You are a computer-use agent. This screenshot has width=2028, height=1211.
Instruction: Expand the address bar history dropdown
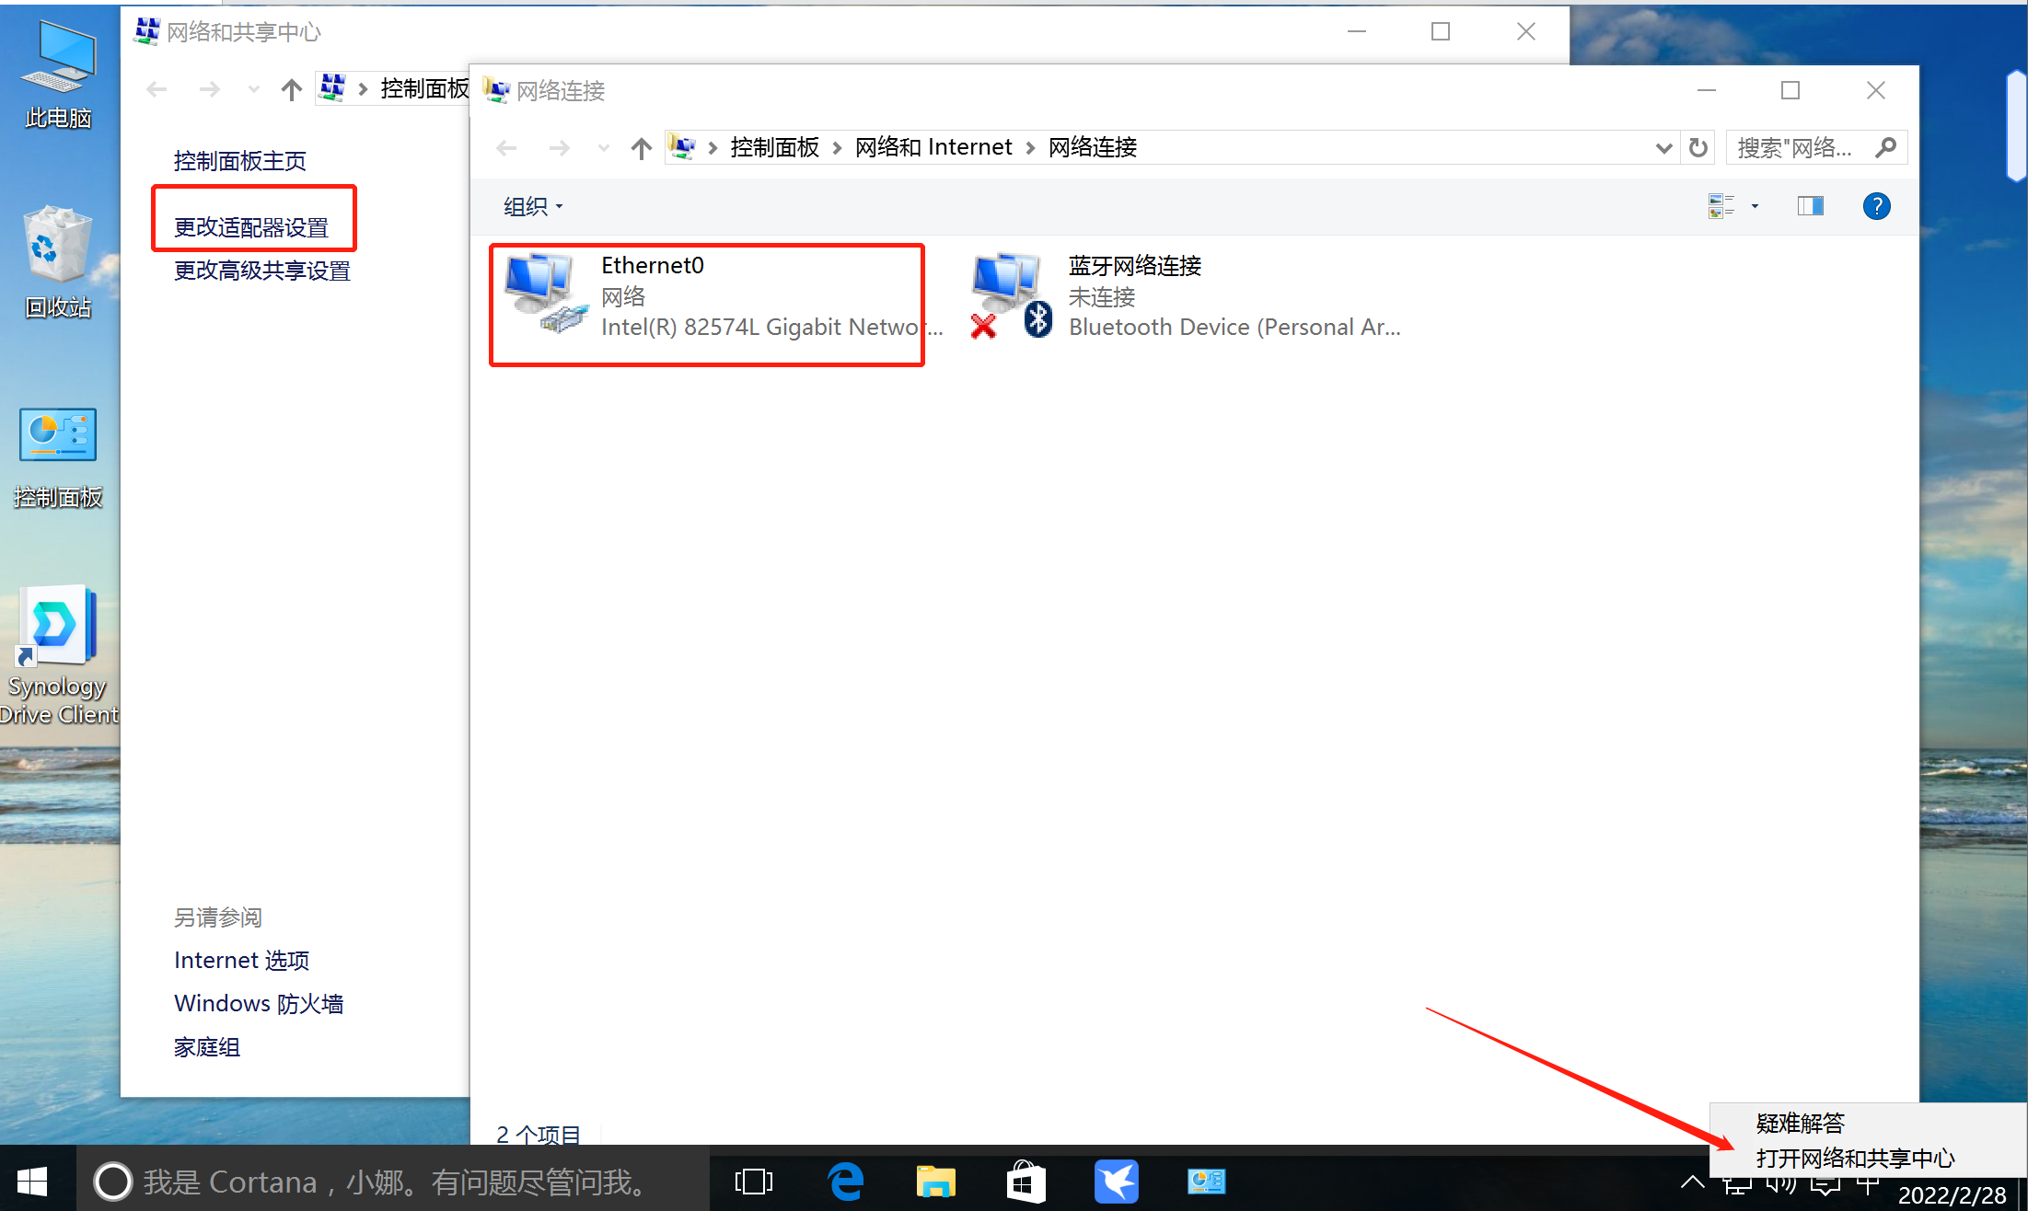point(1663,147)
